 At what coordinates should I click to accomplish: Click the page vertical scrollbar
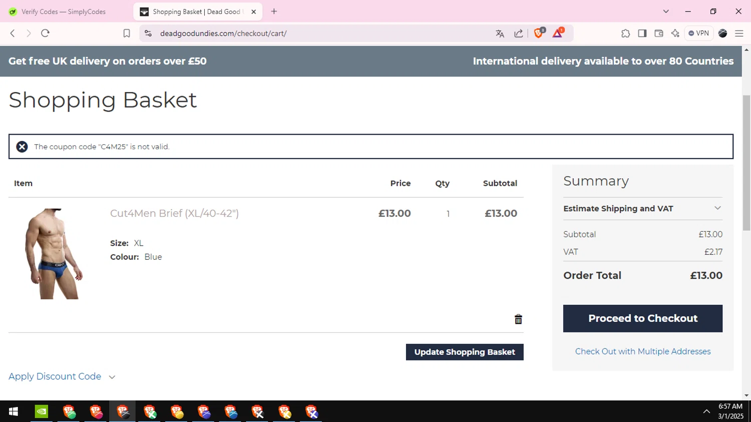click(x=746, y=162)
